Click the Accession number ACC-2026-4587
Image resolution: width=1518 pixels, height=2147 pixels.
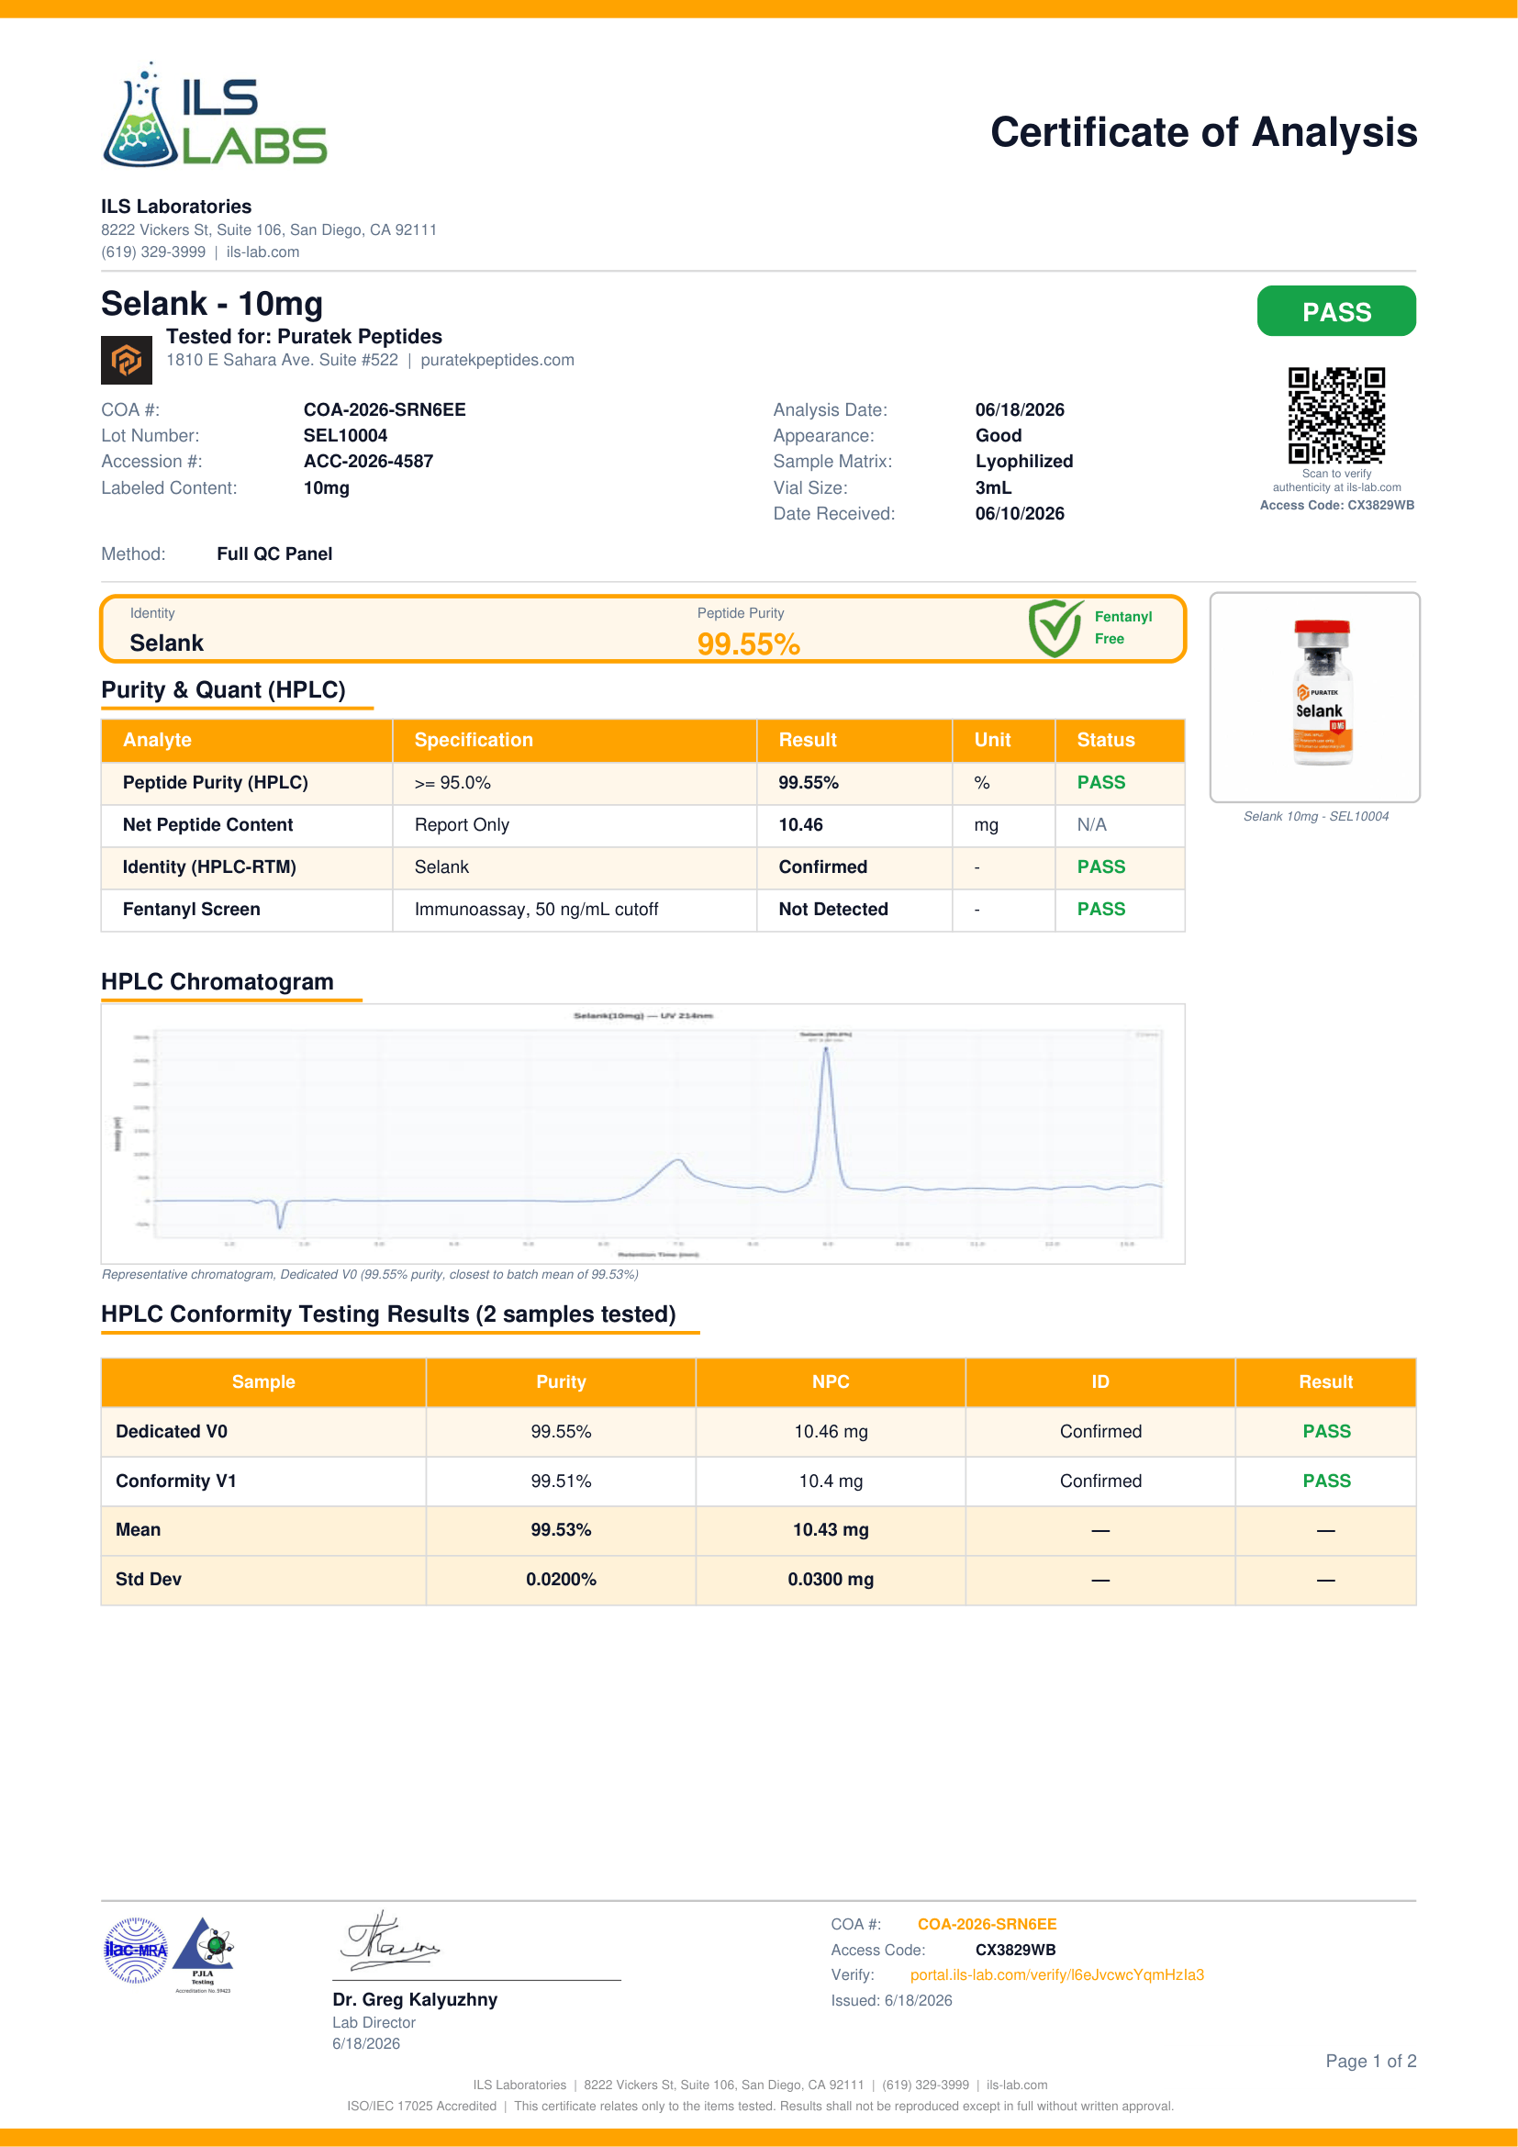pos(368,461)
